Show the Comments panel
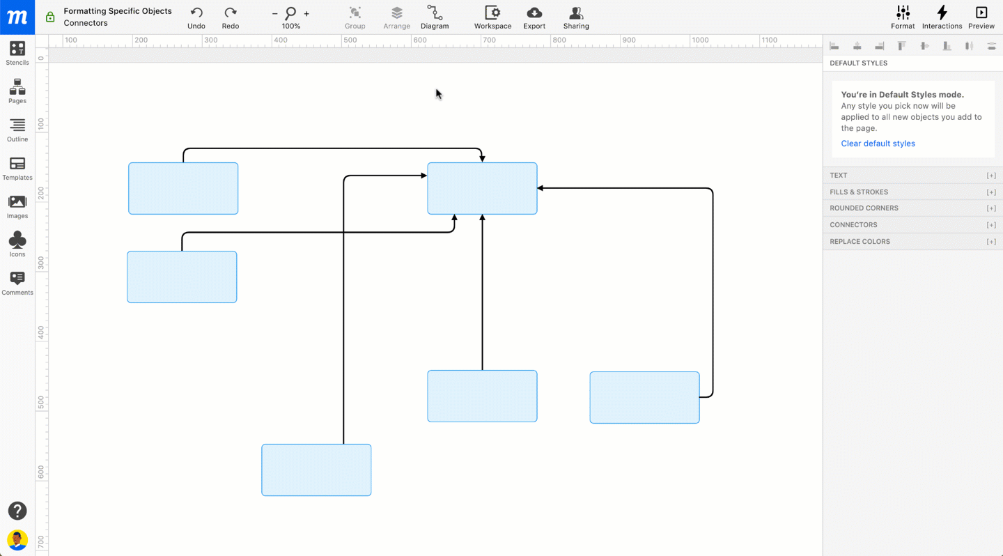1003x556 pixels. pos(17,283)
